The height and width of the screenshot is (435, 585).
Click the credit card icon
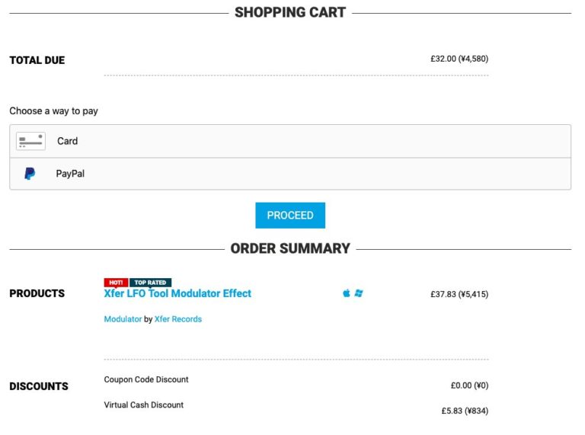[x=31, y=141]
